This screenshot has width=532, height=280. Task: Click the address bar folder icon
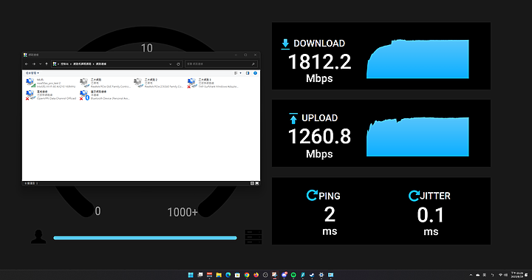pos(54,64)
